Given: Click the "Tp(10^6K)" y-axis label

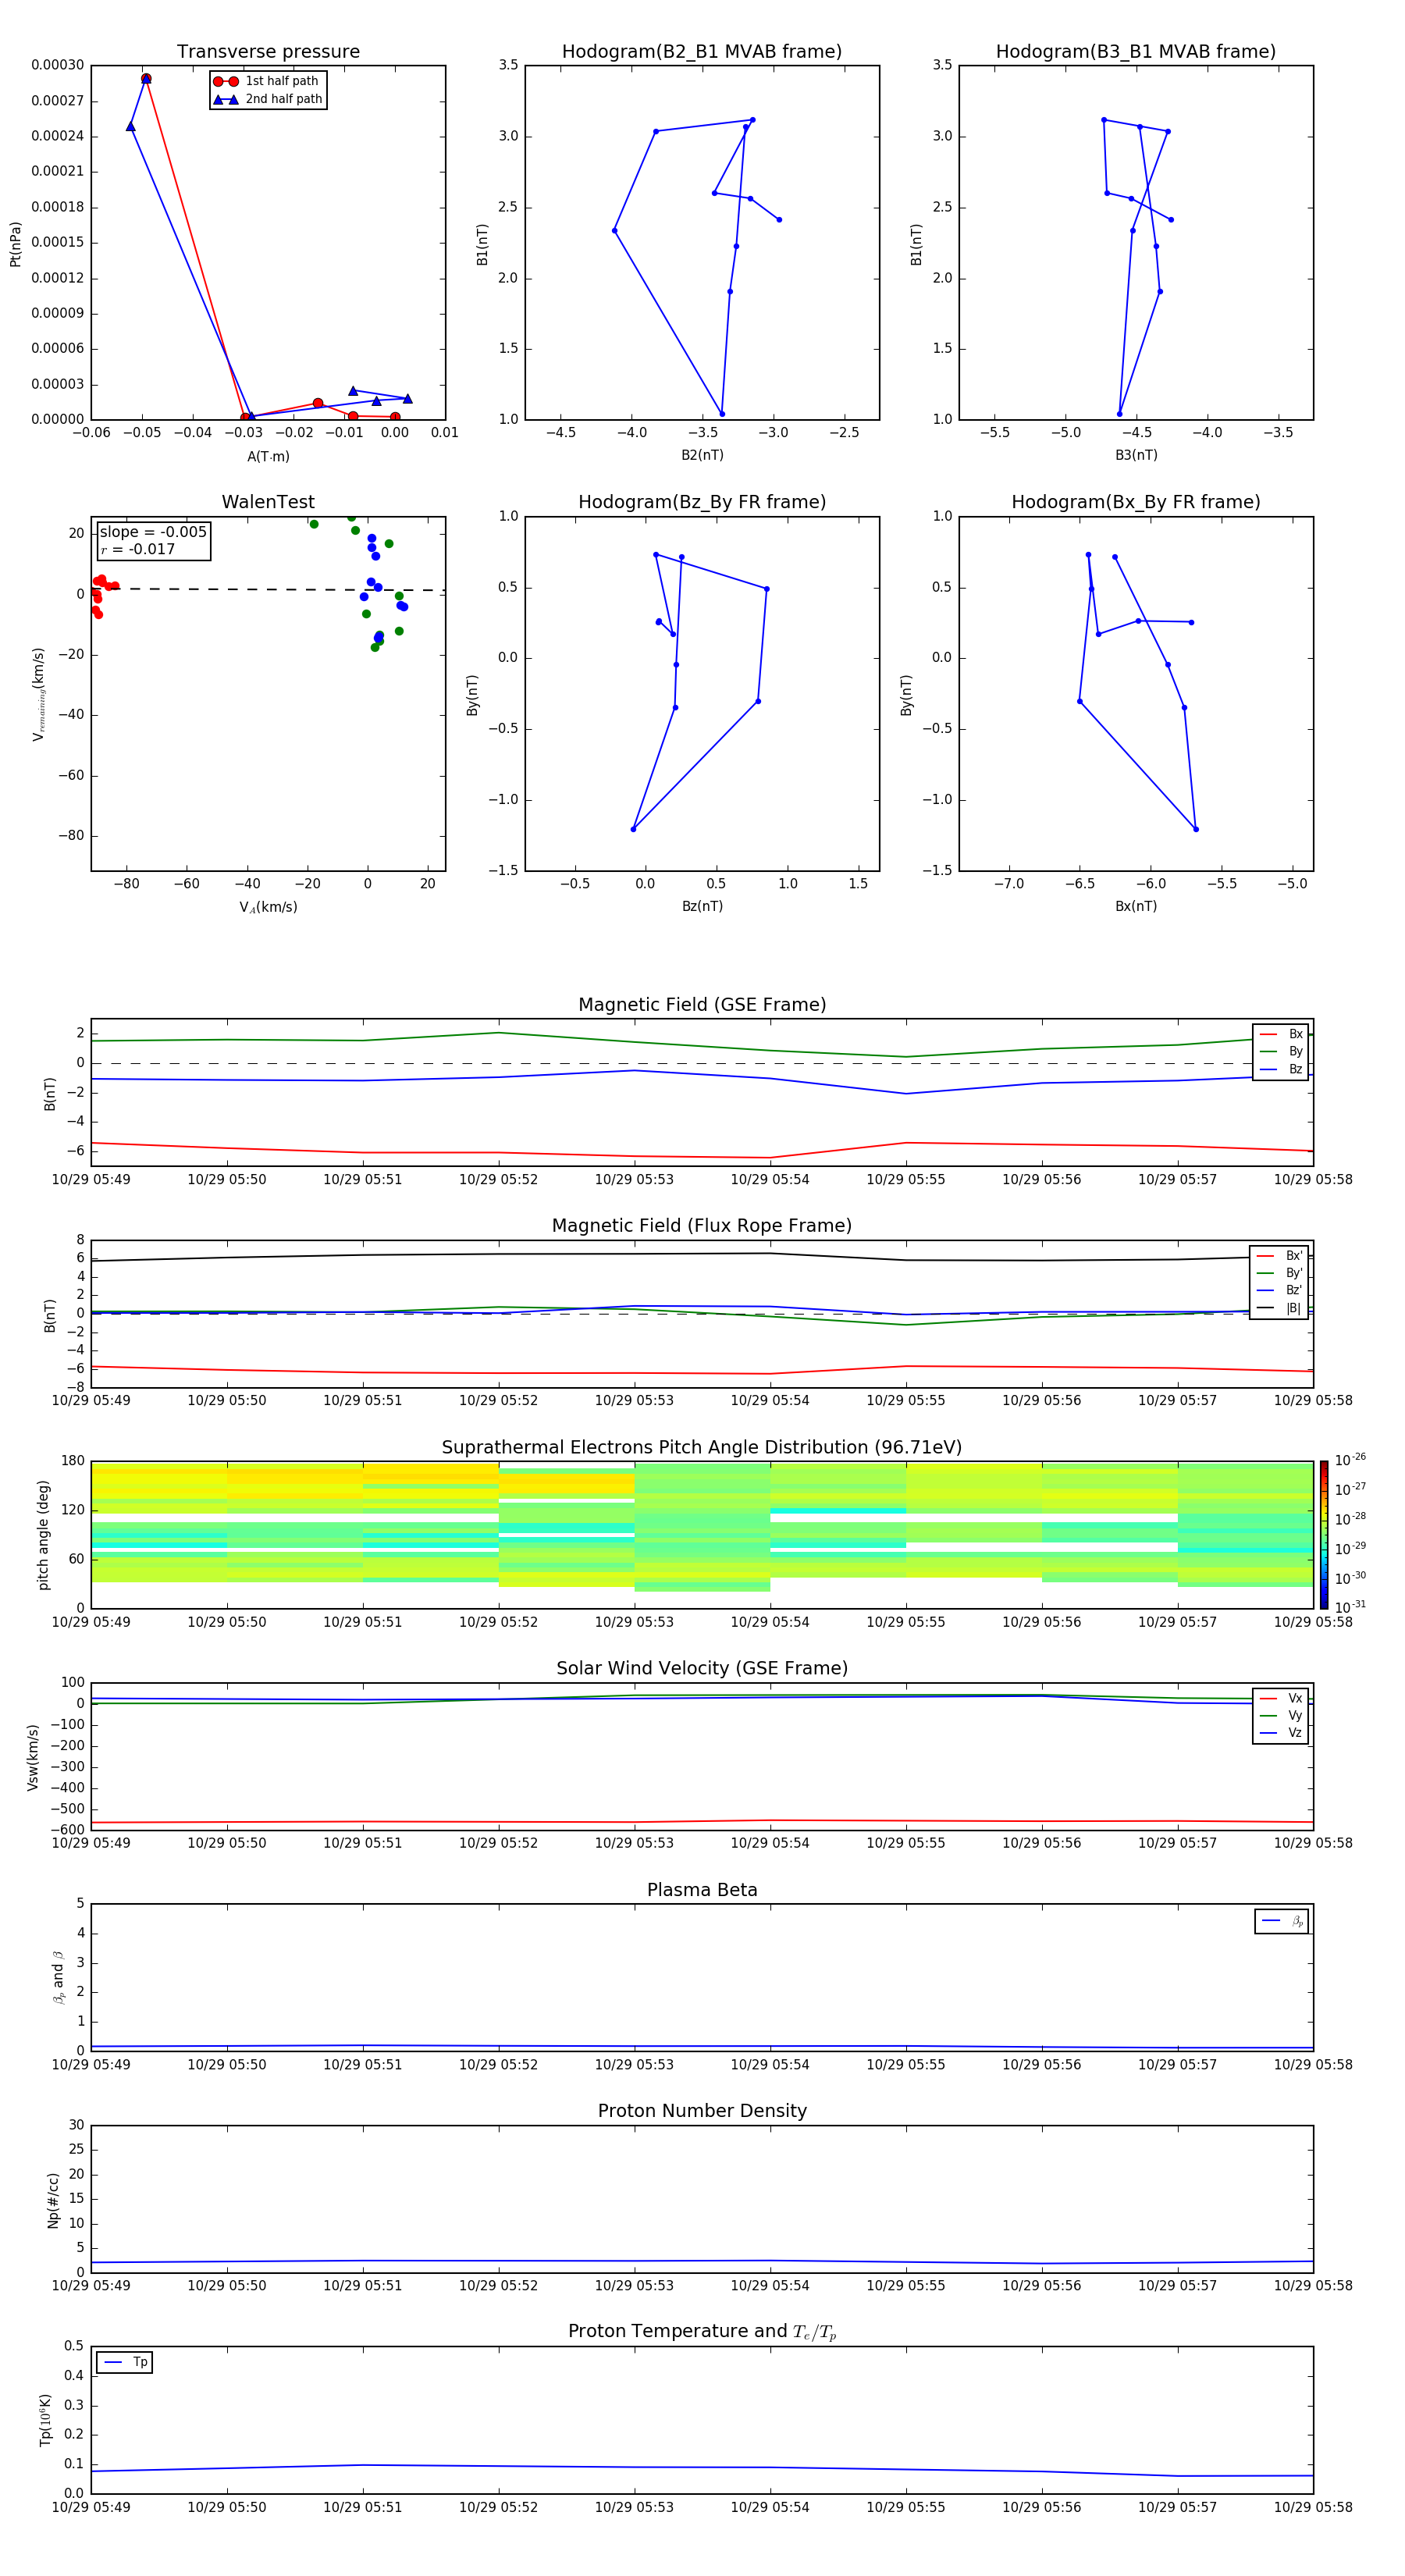Looking at the screenshot, I should click(x=45, y=2420).
